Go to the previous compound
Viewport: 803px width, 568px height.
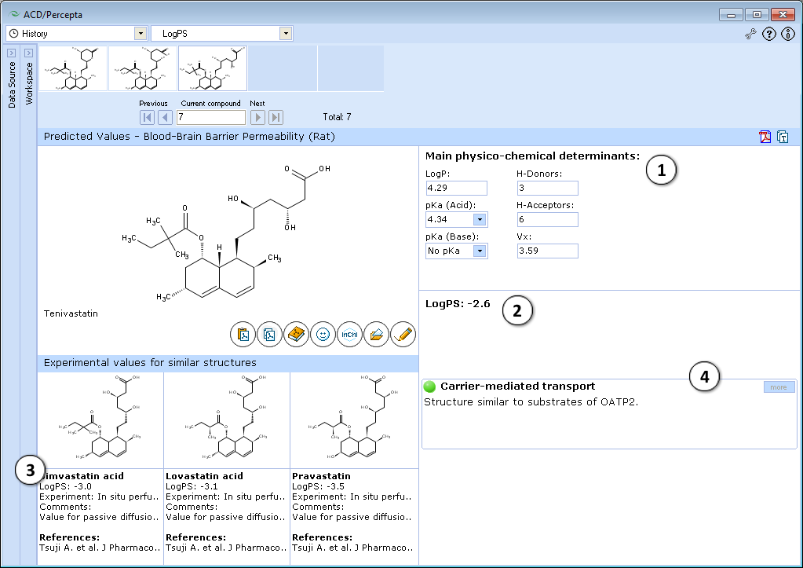pos(165,118)
